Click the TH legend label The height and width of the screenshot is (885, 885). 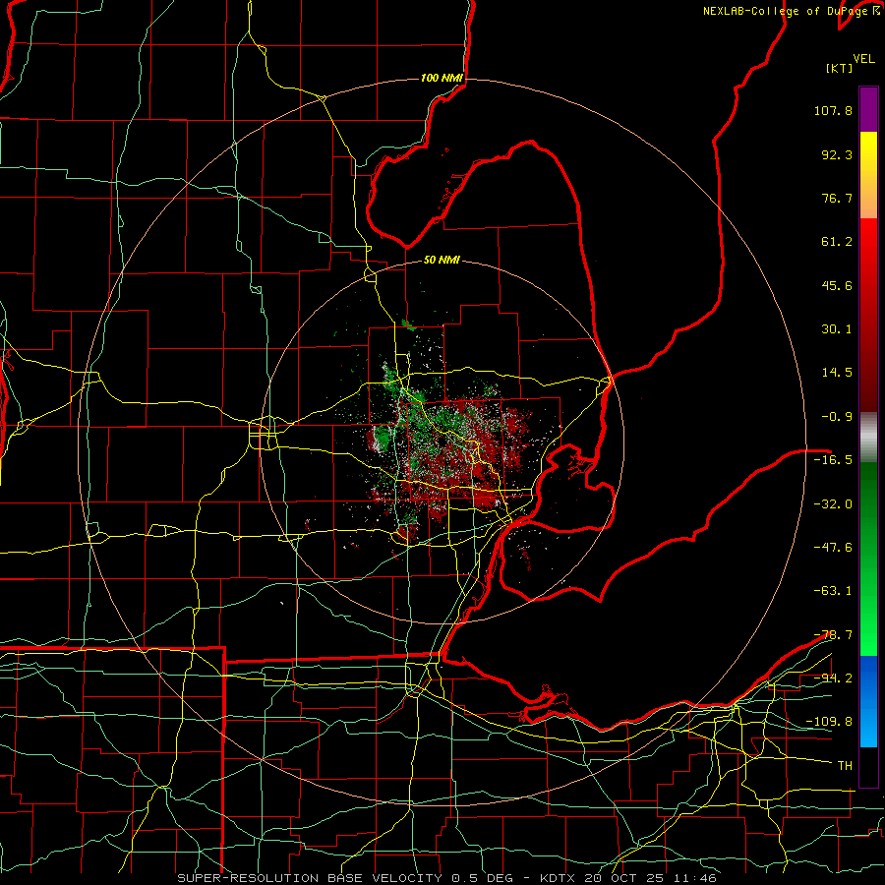coord(845,766)
